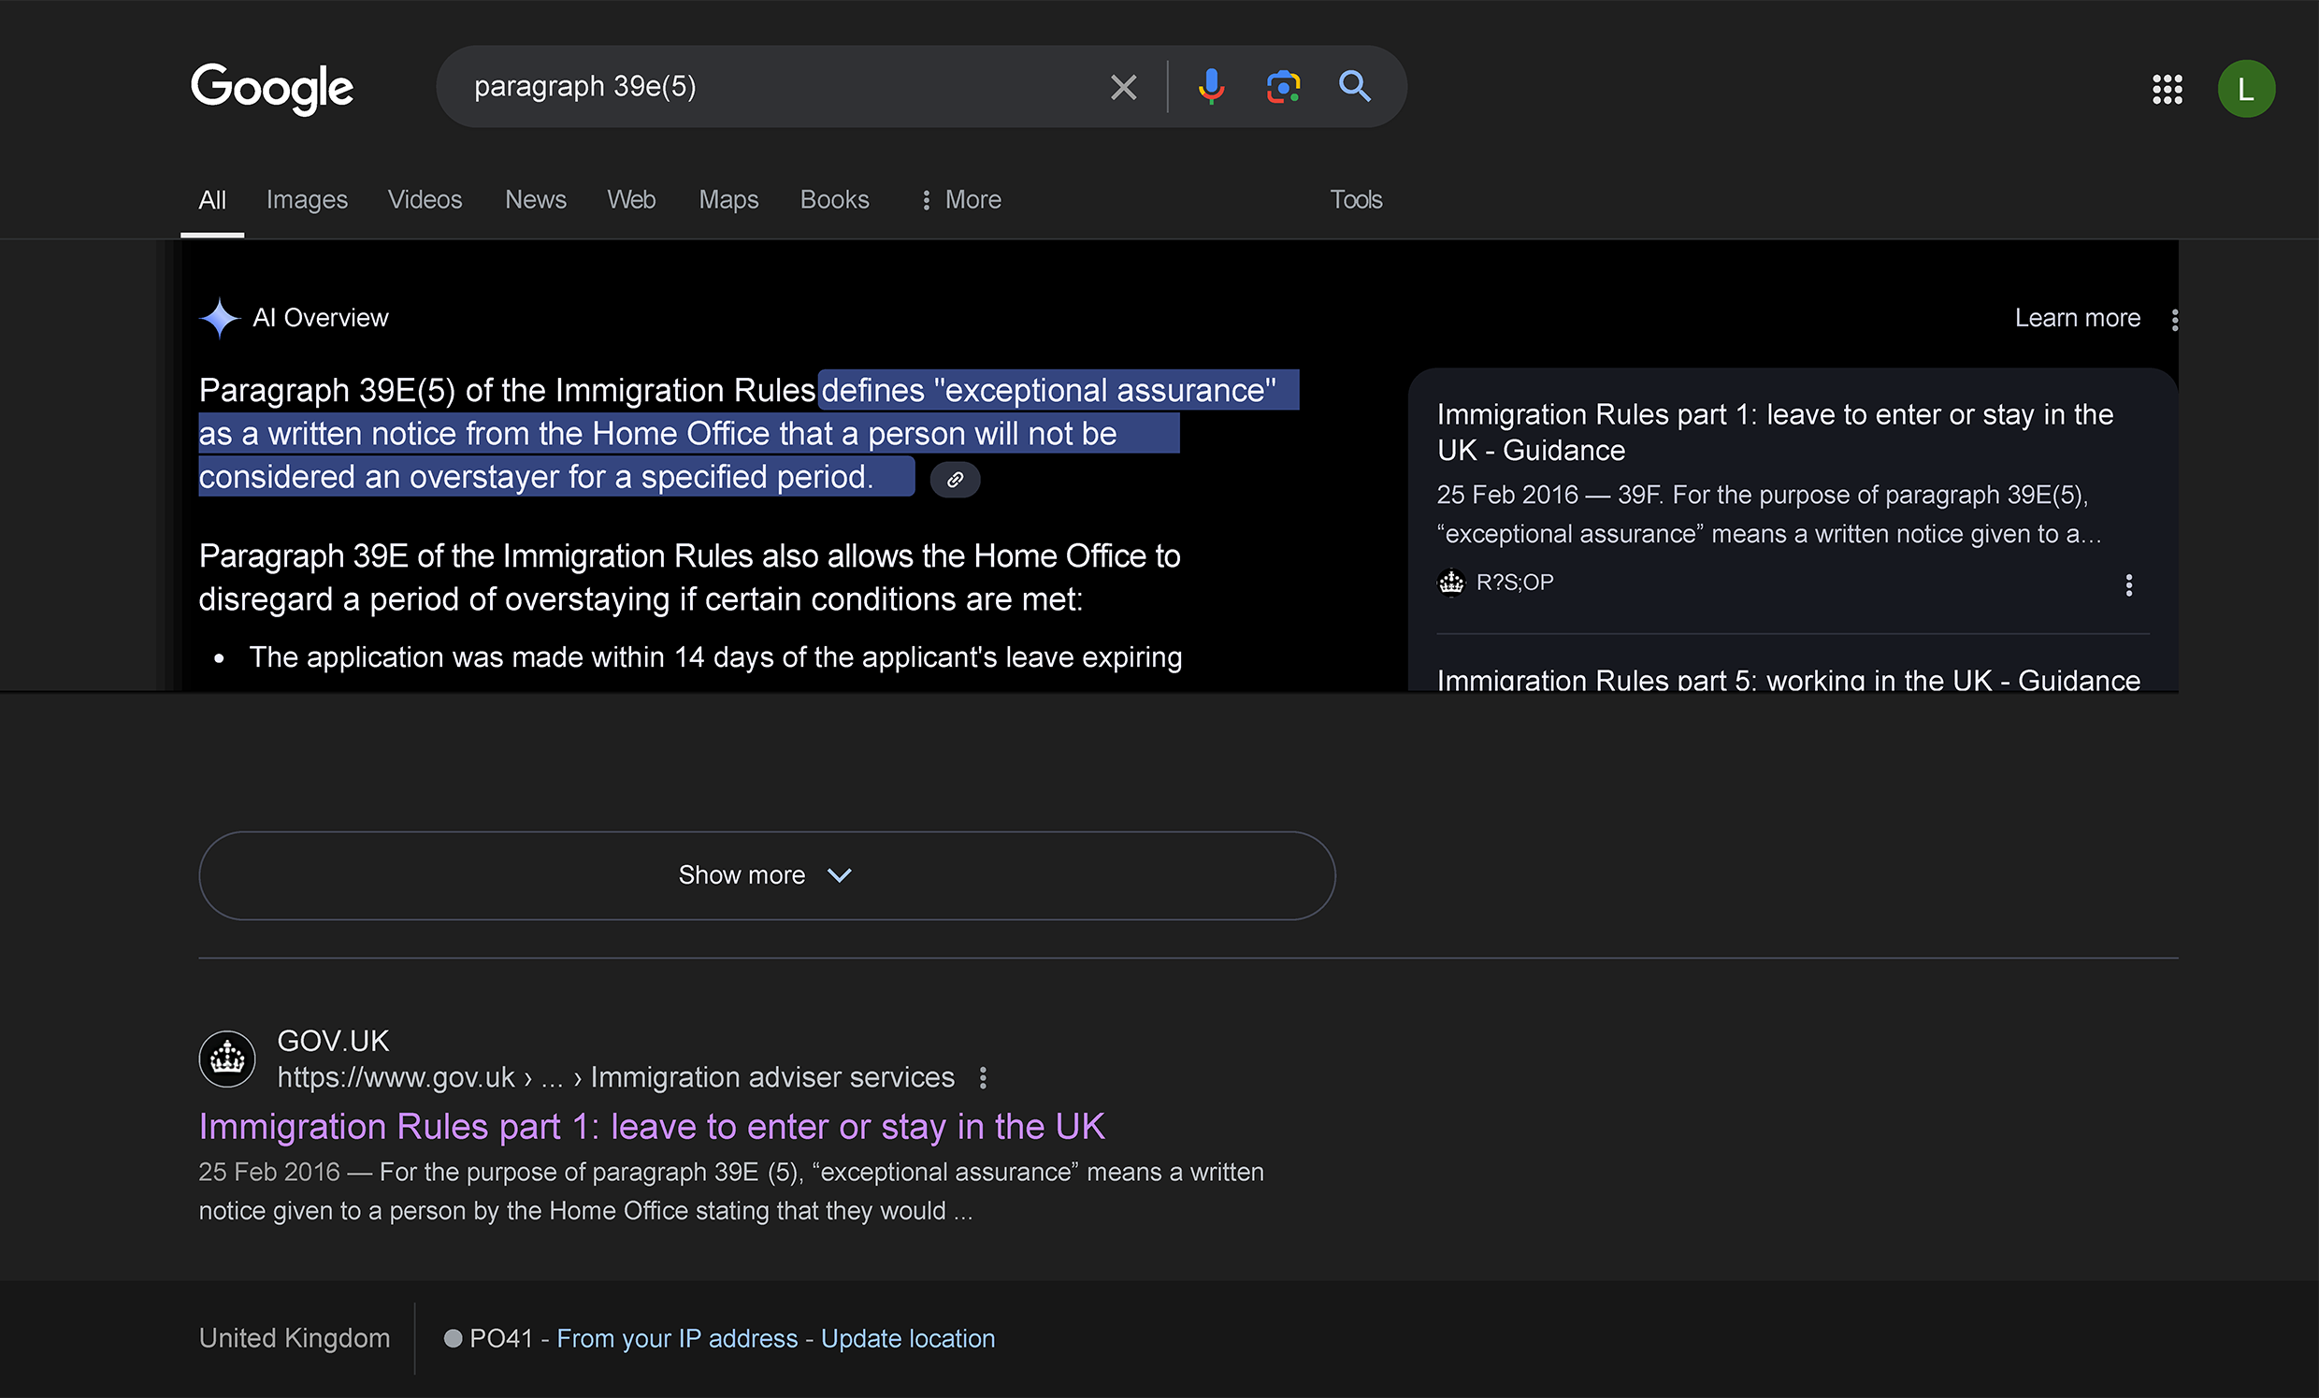The width and height of the screenshot is (2319, 1398).
Task: Click Learn more about AI Overview
Action: (2076, 318)
